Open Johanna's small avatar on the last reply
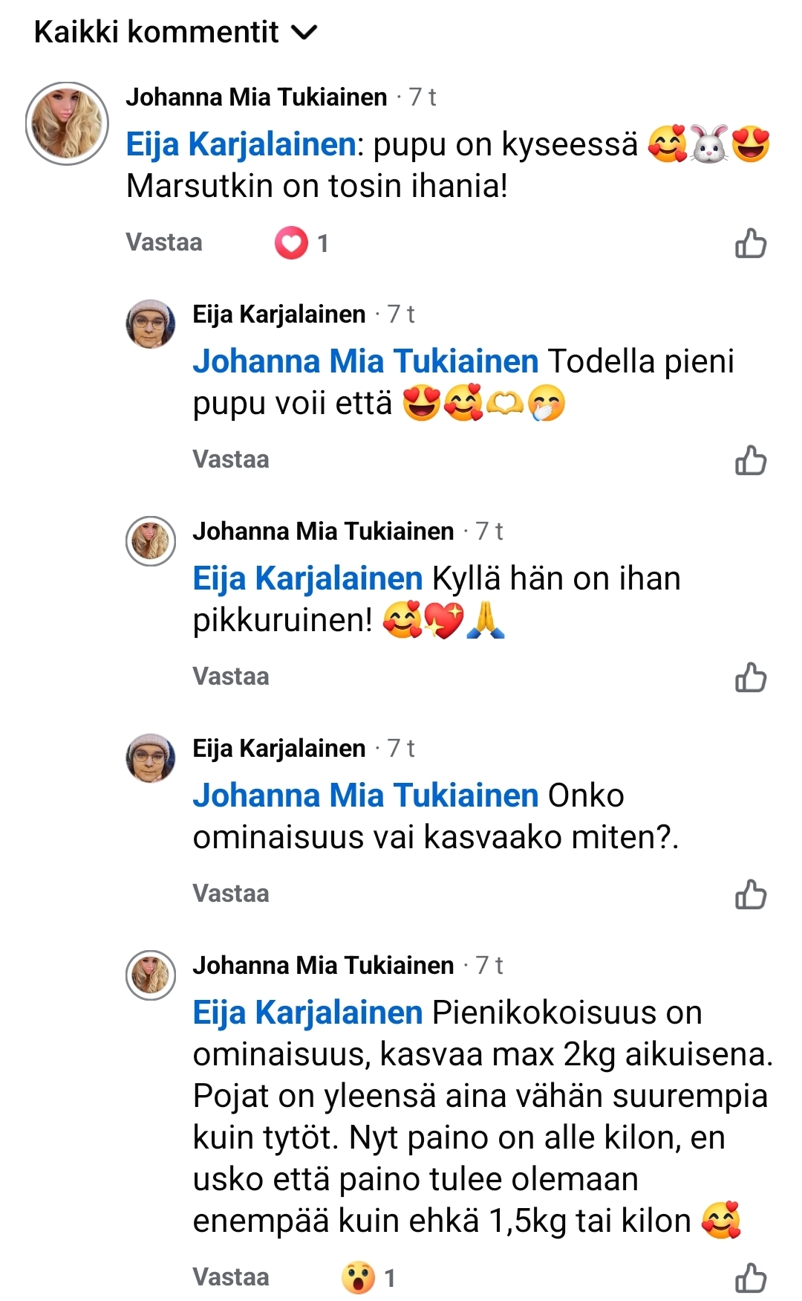 (151, 975)
